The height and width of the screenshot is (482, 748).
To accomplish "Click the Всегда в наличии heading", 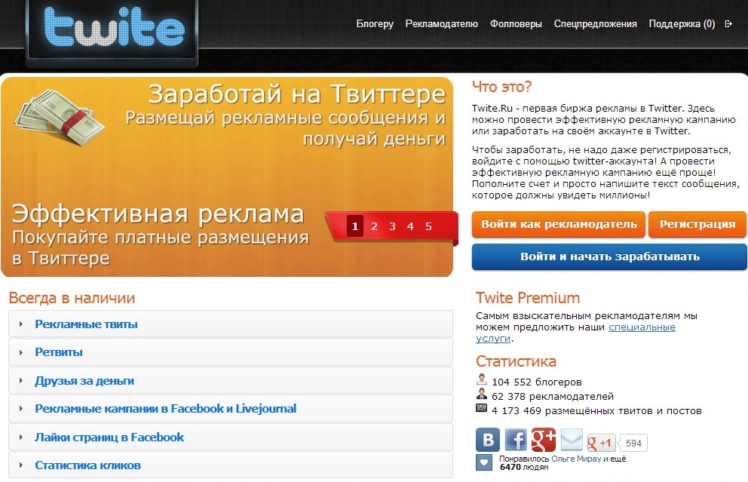I will pyautogui.click(x=72, y=298).
